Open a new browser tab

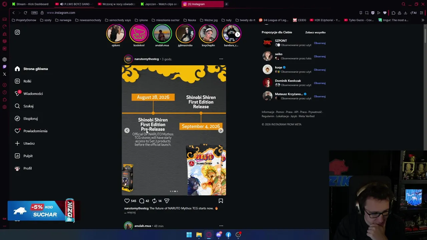pos(226,4)
